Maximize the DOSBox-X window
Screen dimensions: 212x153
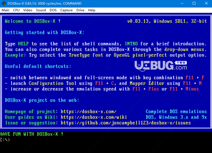(x=194, y=3)
